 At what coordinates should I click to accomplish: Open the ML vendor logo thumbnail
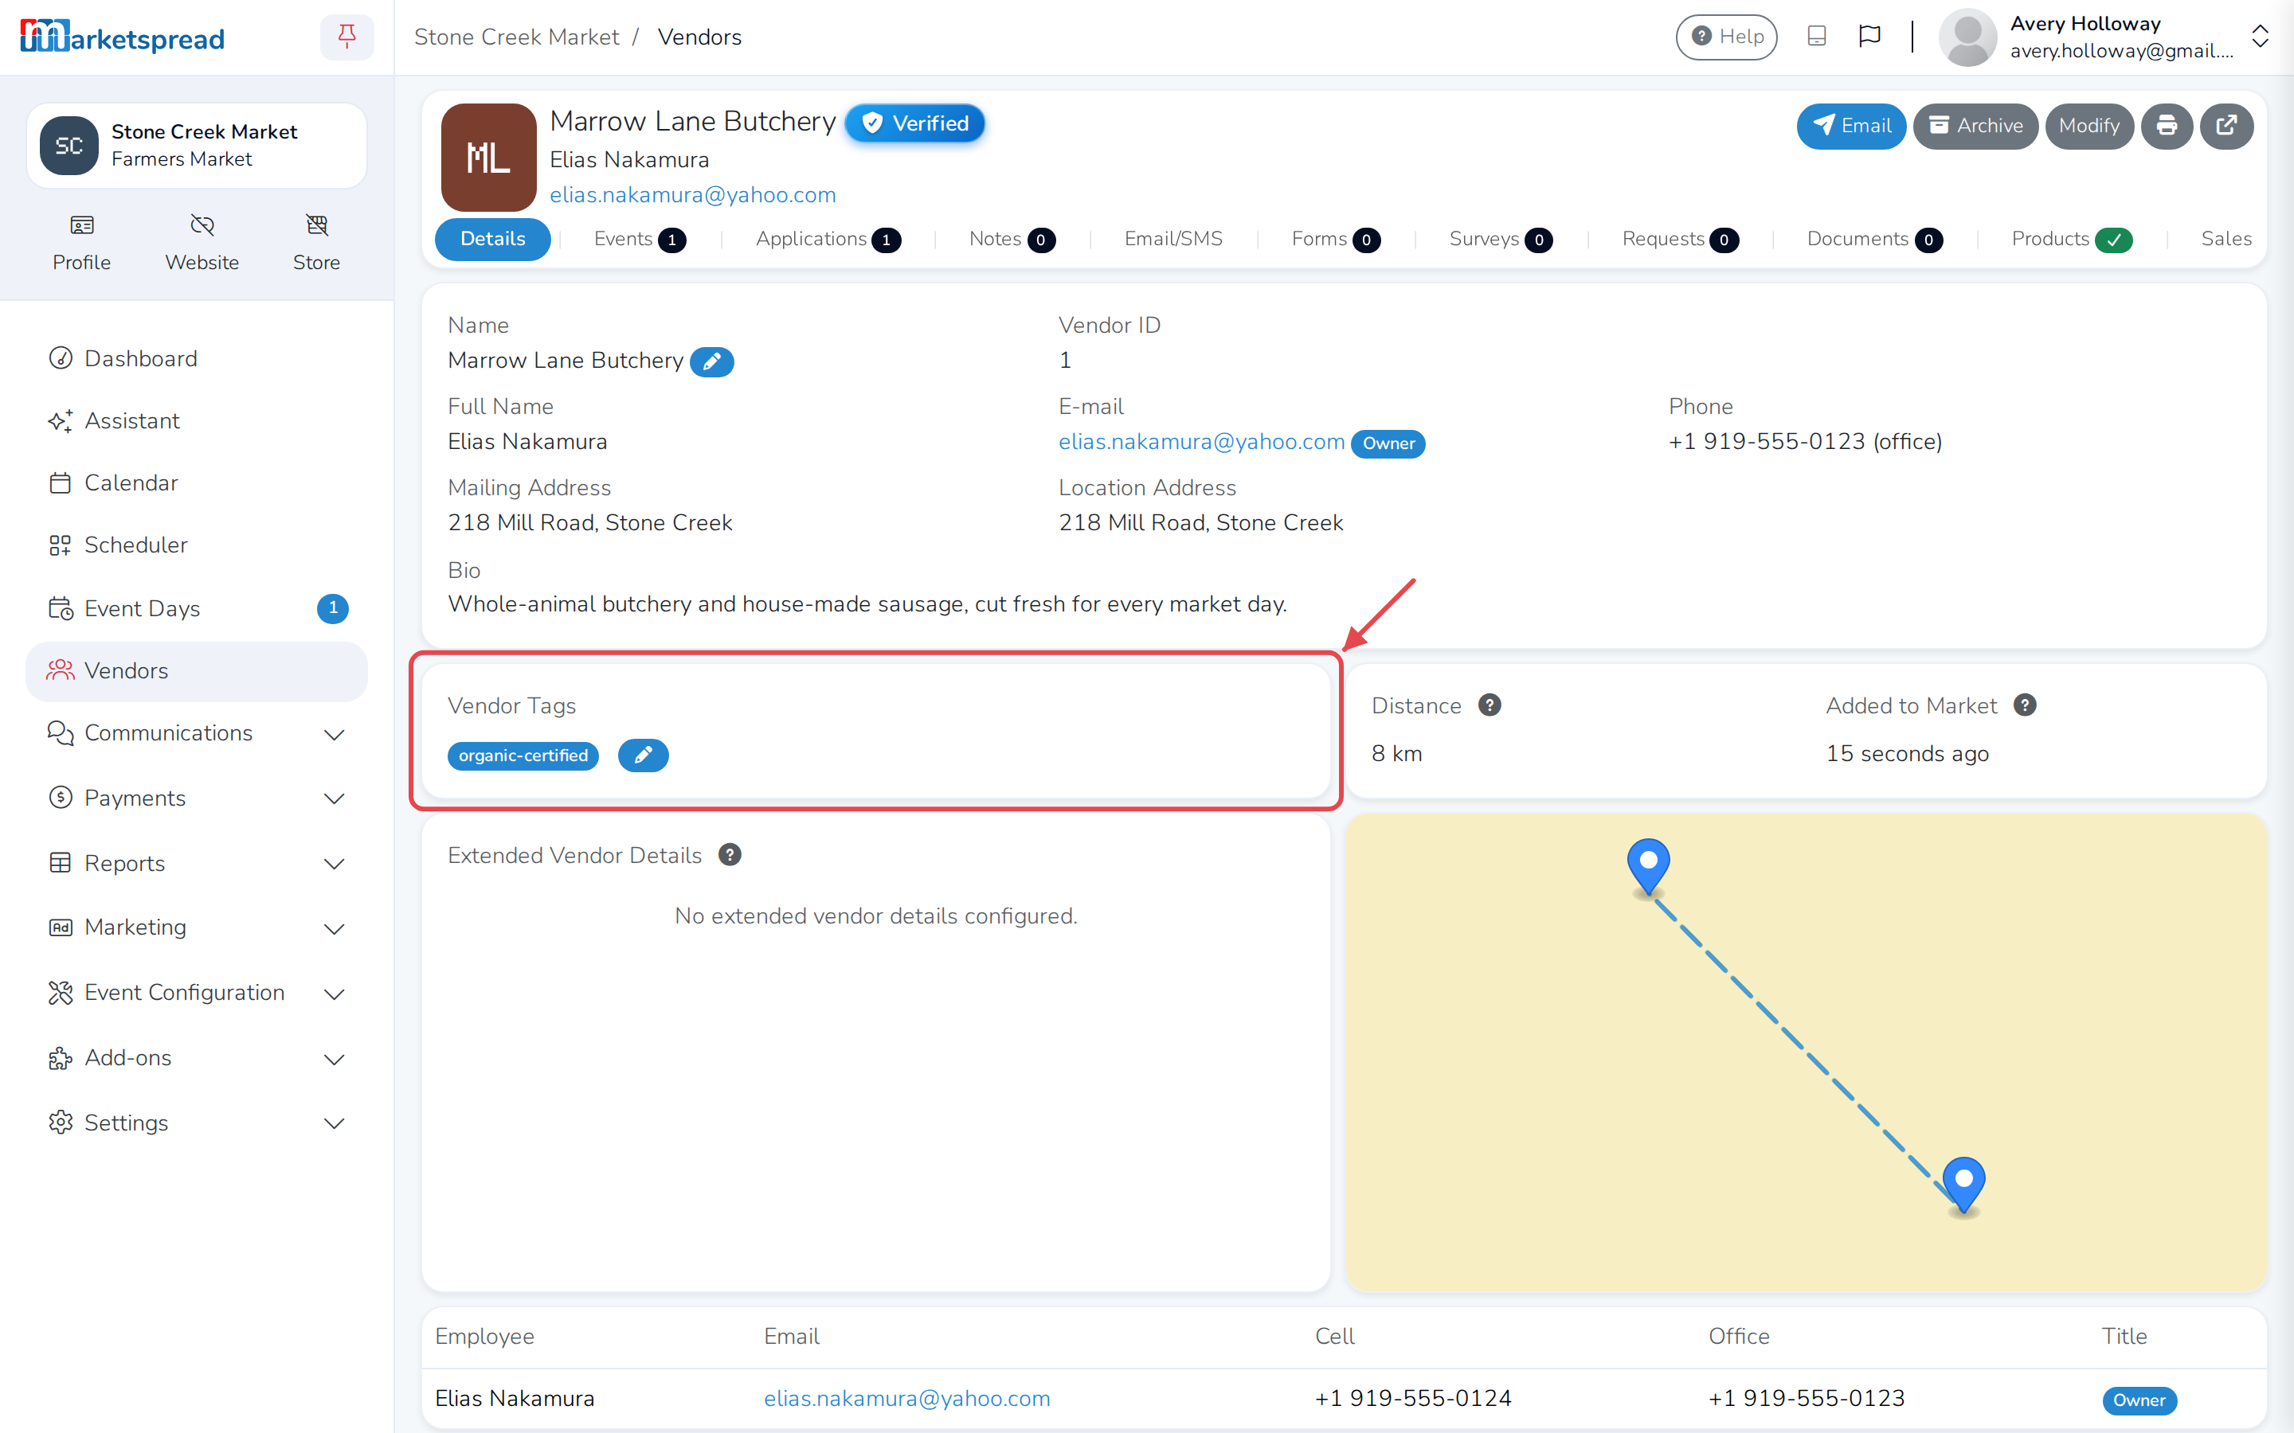coord(488,156)
